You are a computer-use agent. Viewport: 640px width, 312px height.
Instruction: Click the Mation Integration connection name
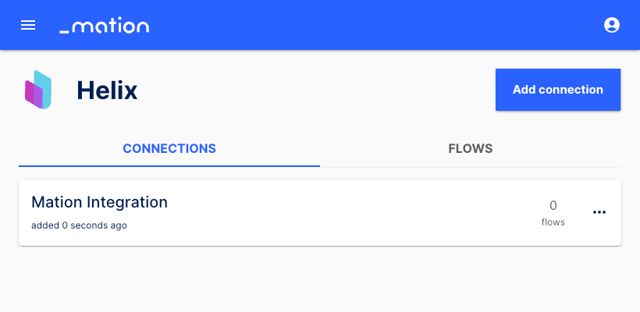[x=100, y=202]
